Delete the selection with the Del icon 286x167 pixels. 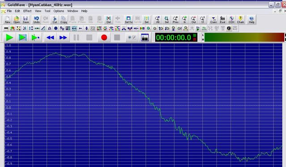(108, 20)
